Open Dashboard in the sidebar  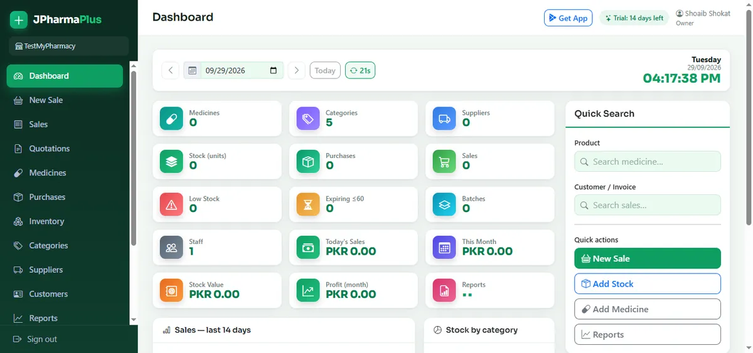(x=65, y=76)
